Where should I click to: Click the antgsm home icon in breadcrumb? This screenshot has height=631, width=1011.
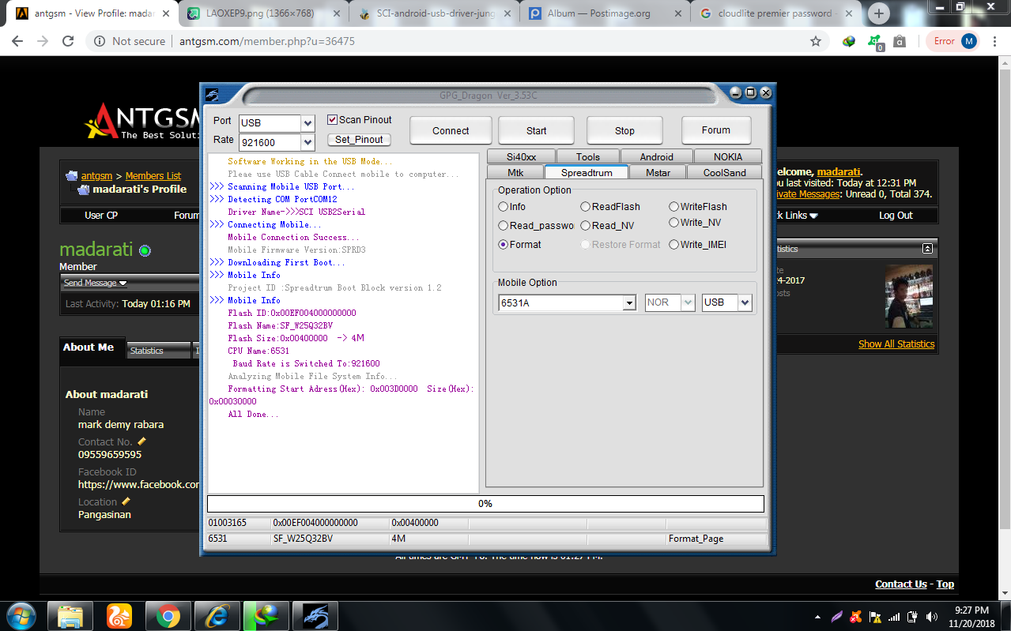click(x=72, y=176)
